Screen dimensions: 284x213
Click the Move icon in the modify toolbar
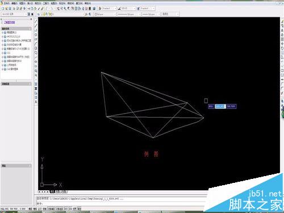282,44
